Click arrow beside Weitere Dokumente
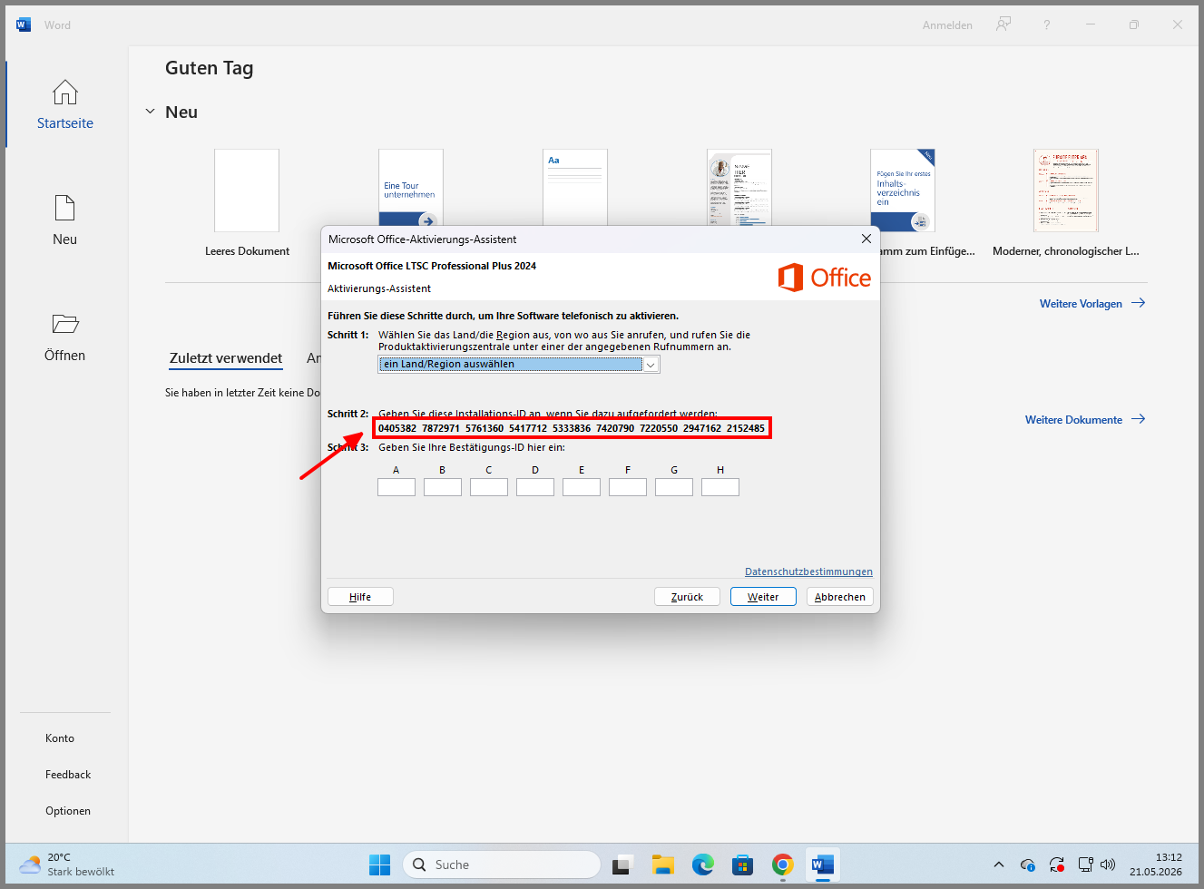The height and width of the screenshot is (889, 1204). pos(1139,419)
